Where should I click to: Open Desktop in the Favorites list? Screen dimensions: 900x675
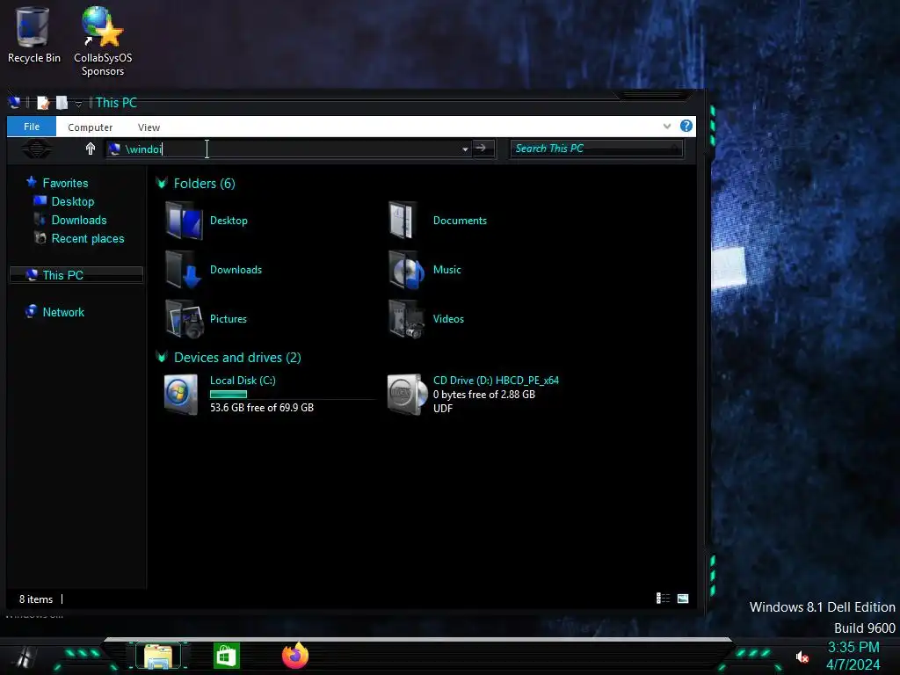(72, 201)
